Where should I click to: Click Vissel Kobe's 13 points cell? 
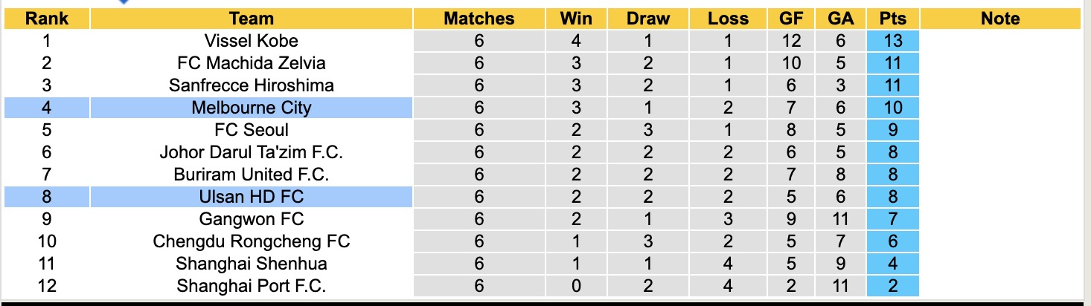coord(892,41)
